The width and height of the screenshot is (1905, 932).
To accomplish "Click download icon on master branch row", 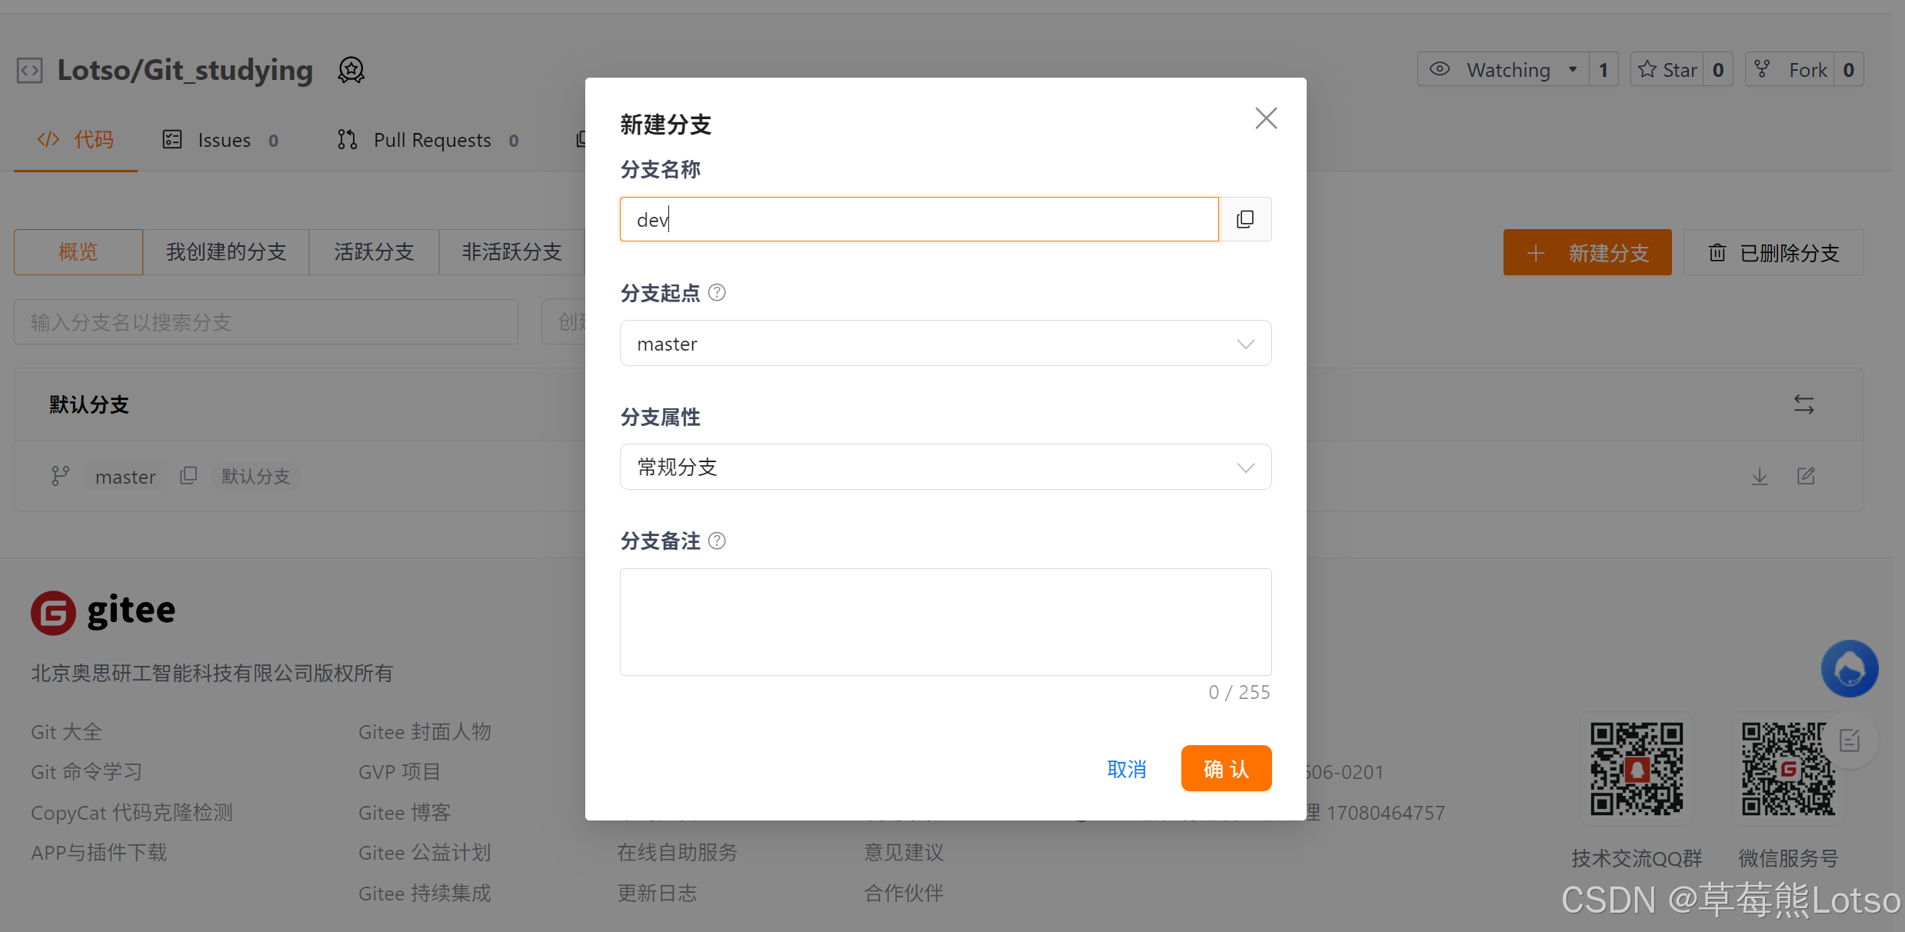I will [1760, 477].
